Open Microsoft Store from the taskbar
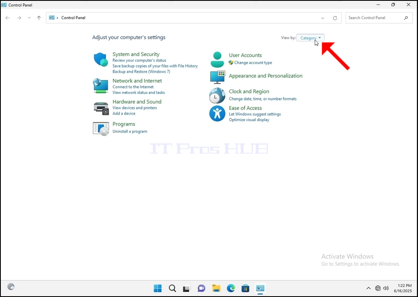 click(x=245, y=288)
